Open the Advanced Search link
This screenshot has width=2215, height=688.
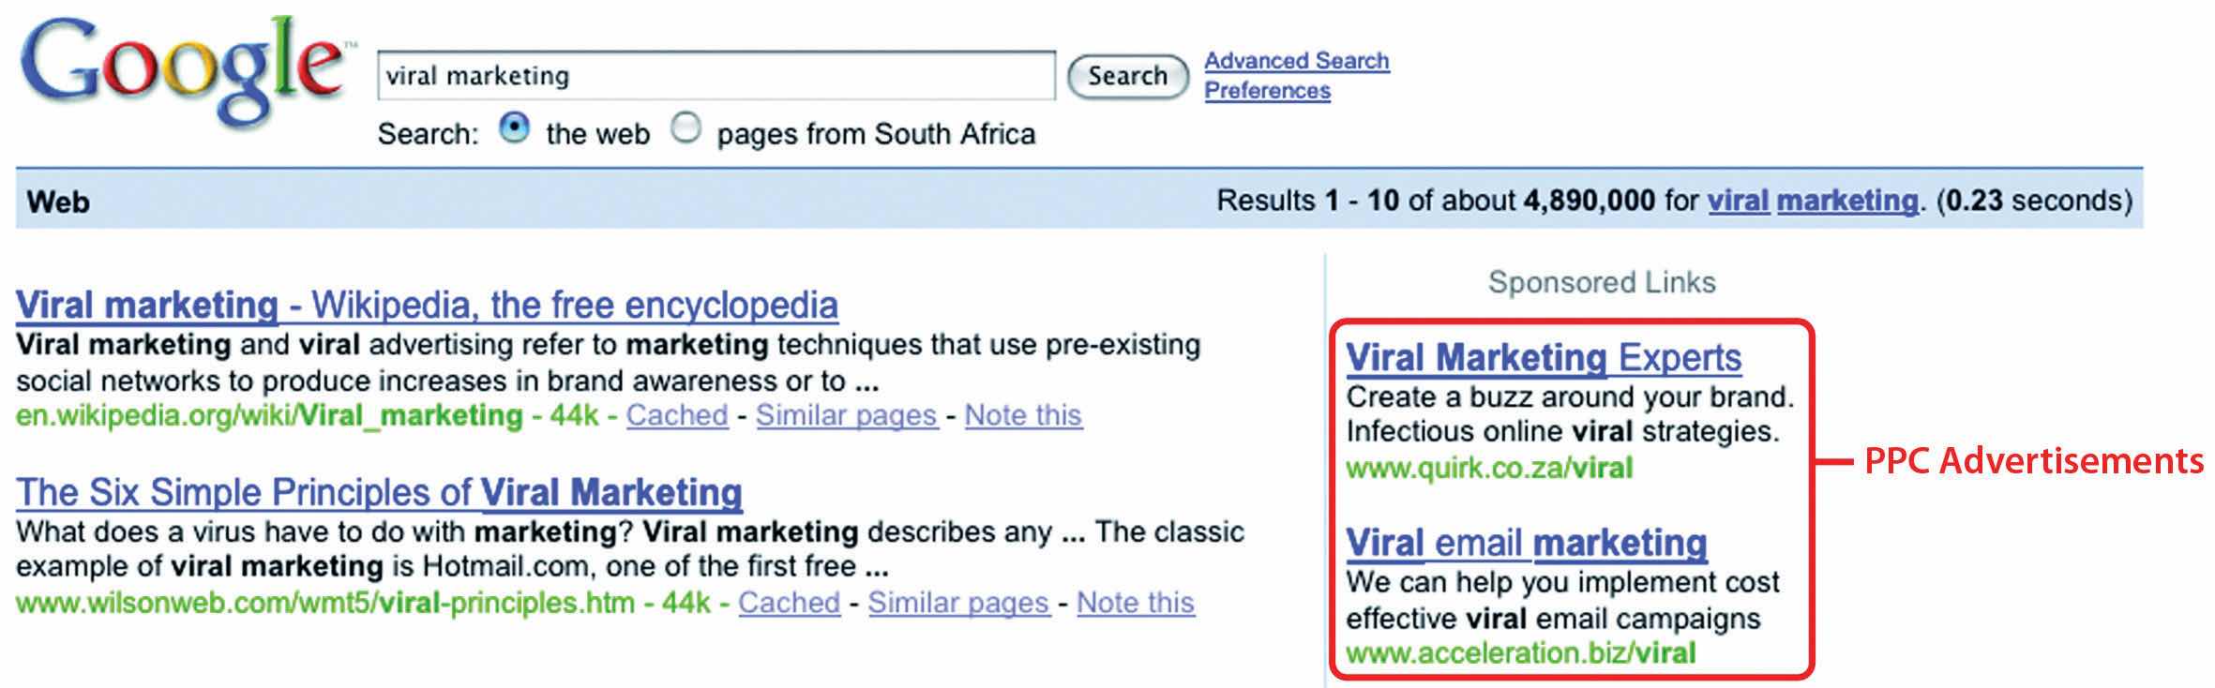(1296, 61)
